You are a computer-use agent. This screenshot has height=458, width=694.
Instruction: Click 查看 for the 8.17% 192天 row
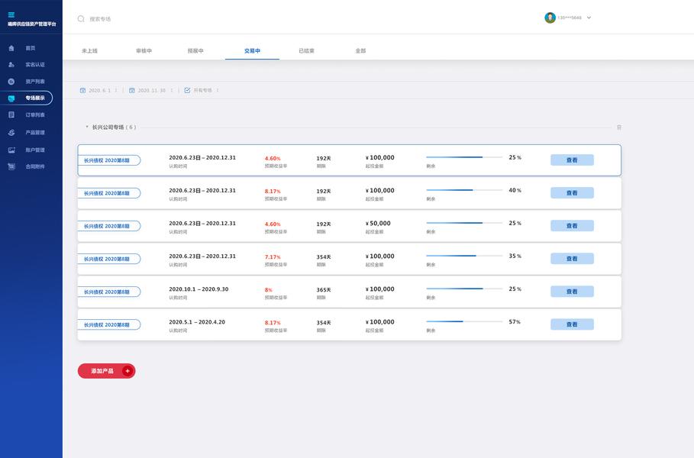tap(572, 192)
